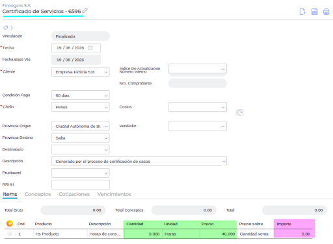The image size is (333, 244).
Task: Click the RRHH input field
Action: (x=81, y=184)
